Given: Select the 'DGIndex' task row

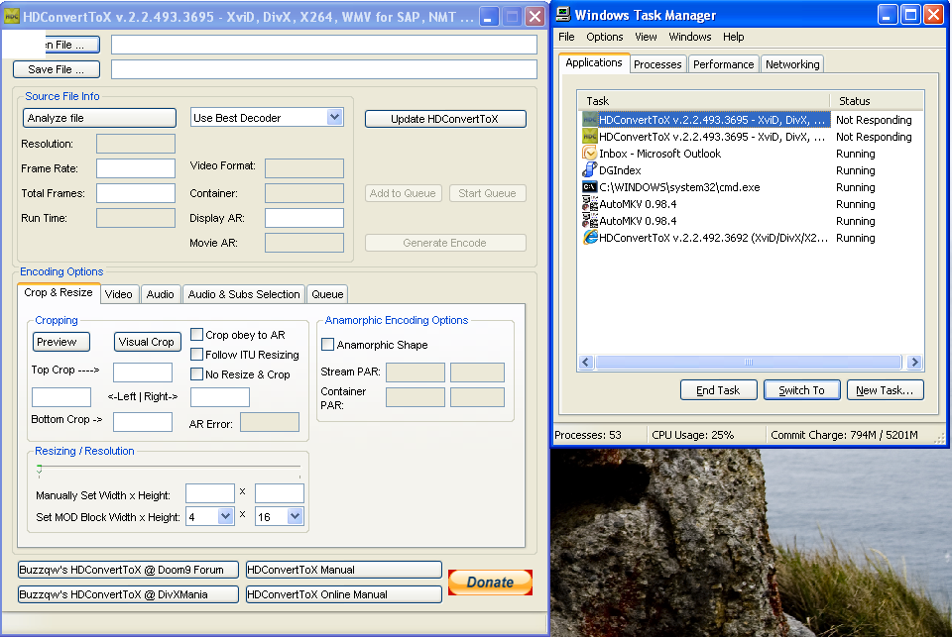Looking at the screenshot, I should click(x=751, y=170).
